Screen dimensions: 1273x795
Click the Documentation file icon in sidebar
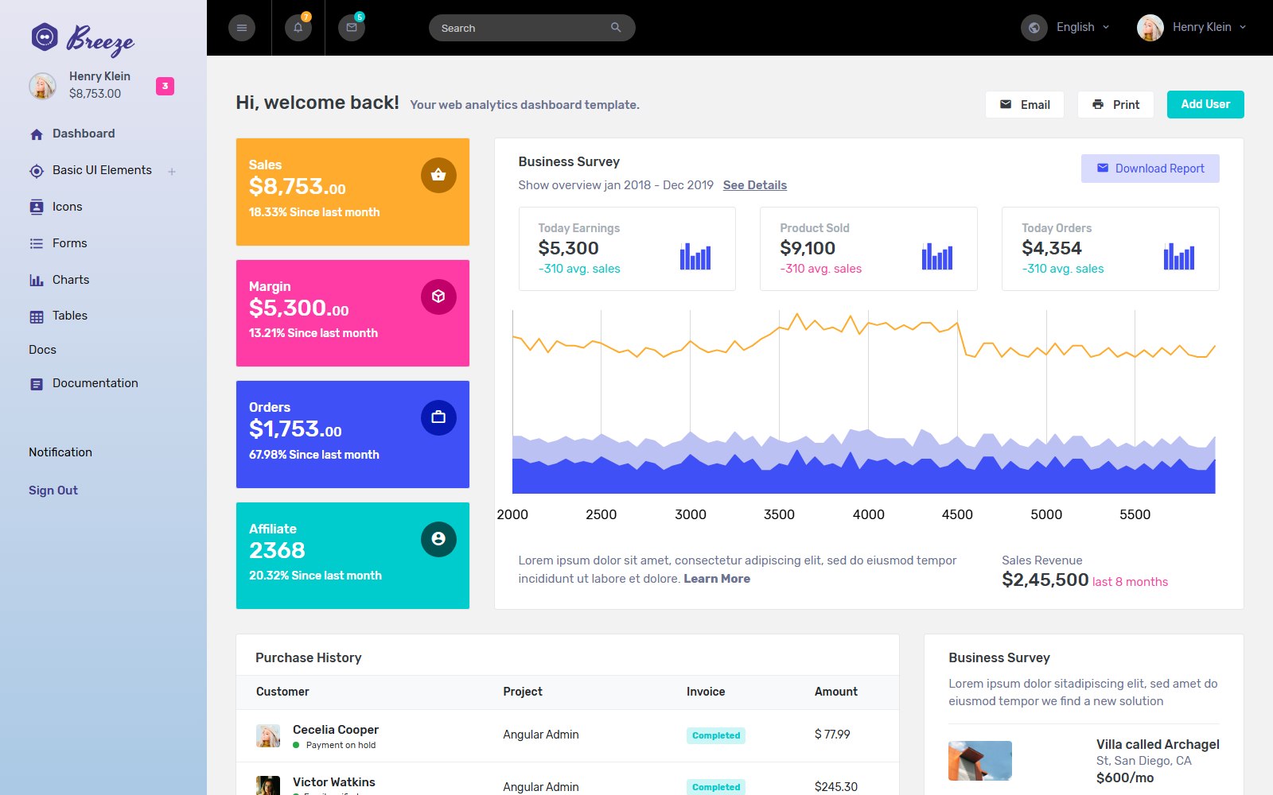click(37, 384)
